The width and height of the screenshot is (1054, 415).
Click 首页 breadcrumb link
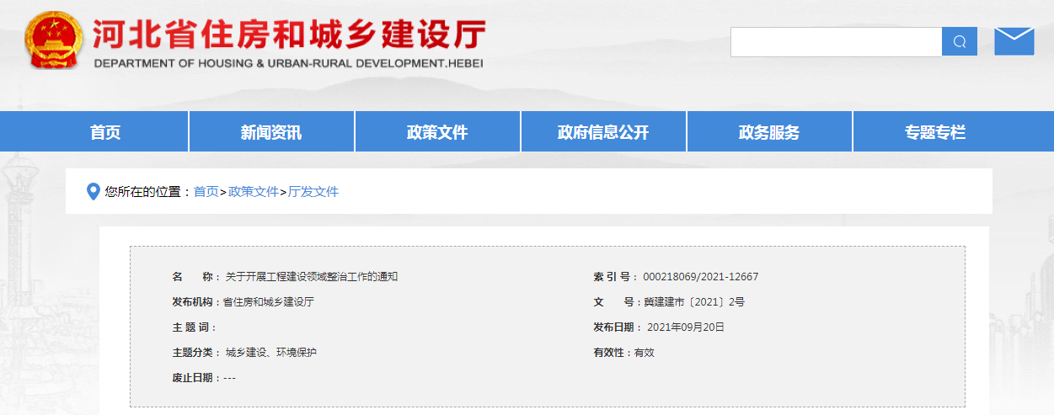(206, 192)
